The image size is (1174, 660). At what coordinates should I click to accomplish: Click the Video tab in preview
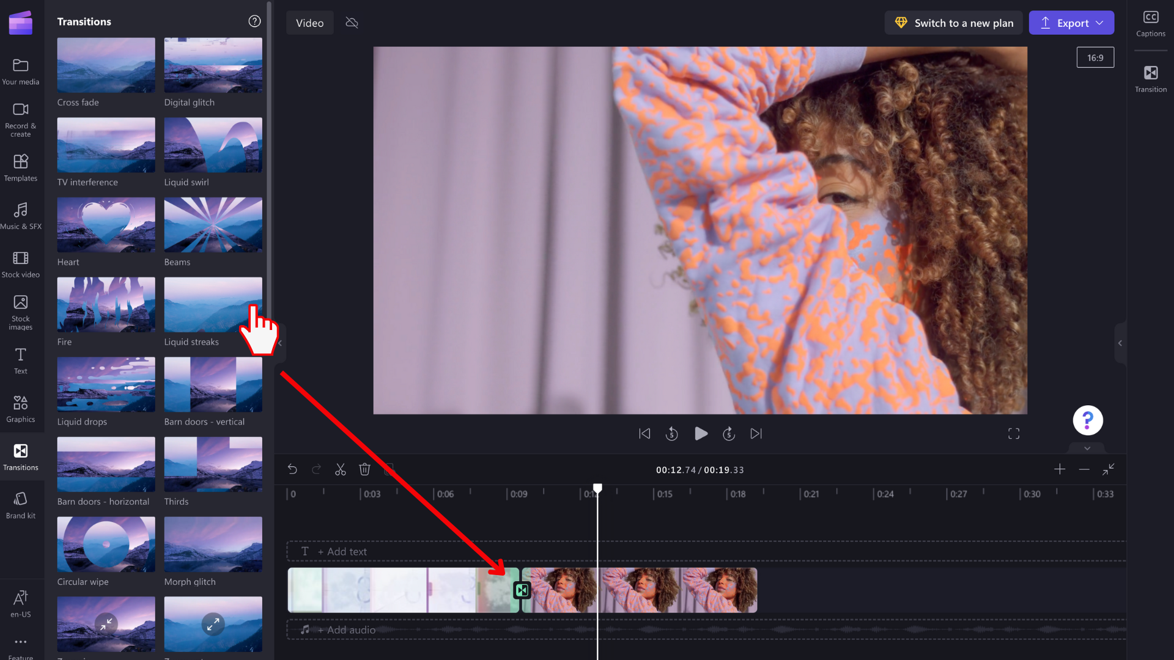pyautogui.click(x=309, y=23)
